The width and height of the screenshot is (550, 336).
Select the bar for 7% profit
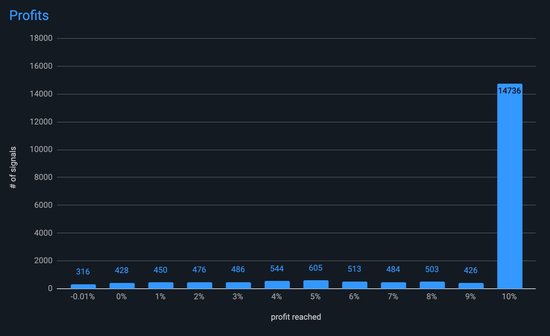pos(393,285)
